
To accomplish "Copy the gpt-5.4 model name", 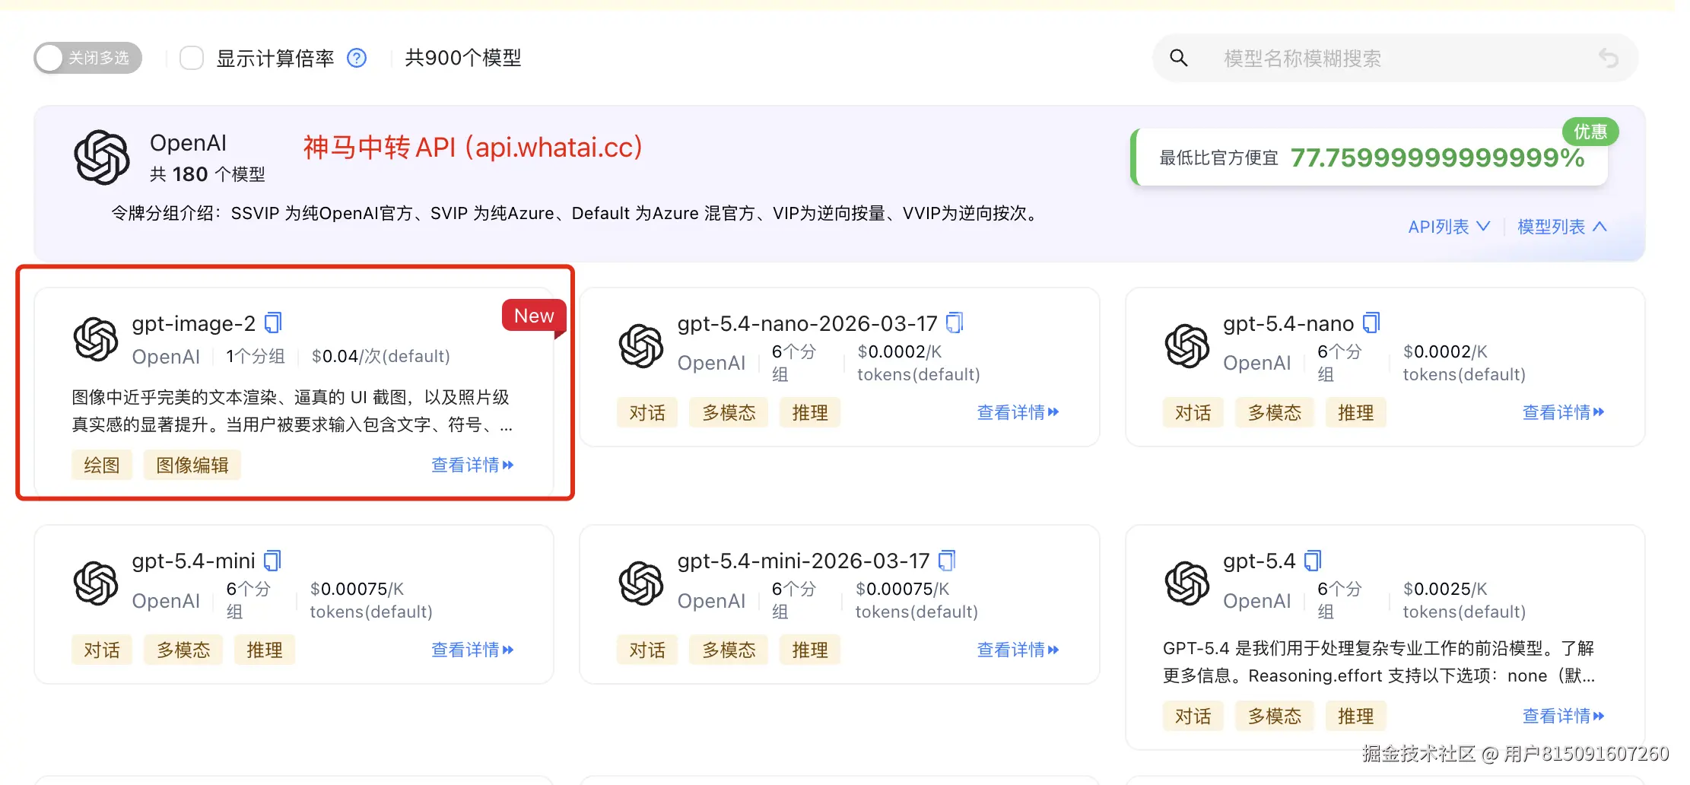I will (1313, 561).
